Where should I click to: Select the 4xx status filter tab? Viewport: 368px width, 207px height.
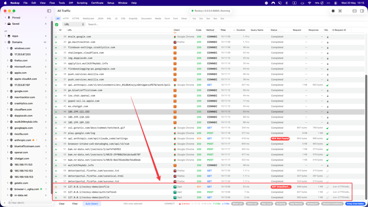(215, 18)
